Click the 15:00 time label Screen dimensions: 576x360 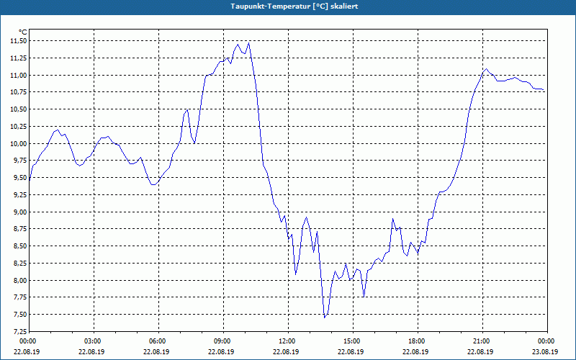tap(353, 341)
